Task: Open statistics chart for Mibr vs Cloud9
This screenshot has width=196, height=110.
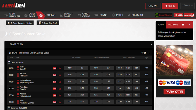Action: pos(60,68)
